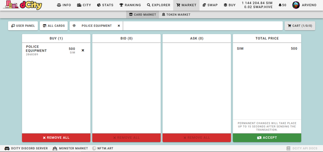The height and width of the screenshot is (152, 323).
Task: Click the ARVENO user avatar
Action: [296, 5]
